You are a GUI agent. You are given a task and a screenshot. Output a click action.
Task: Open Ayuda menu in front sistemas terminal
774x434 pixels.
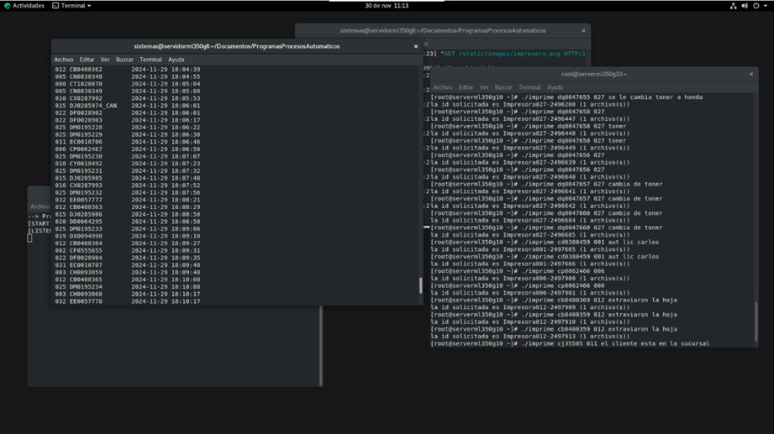tap(176, 59)
